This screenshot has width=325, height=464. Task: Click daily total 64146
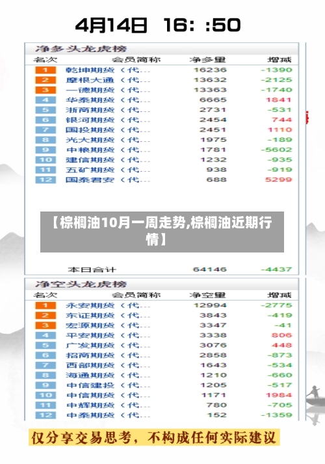(x=210, y=269)
